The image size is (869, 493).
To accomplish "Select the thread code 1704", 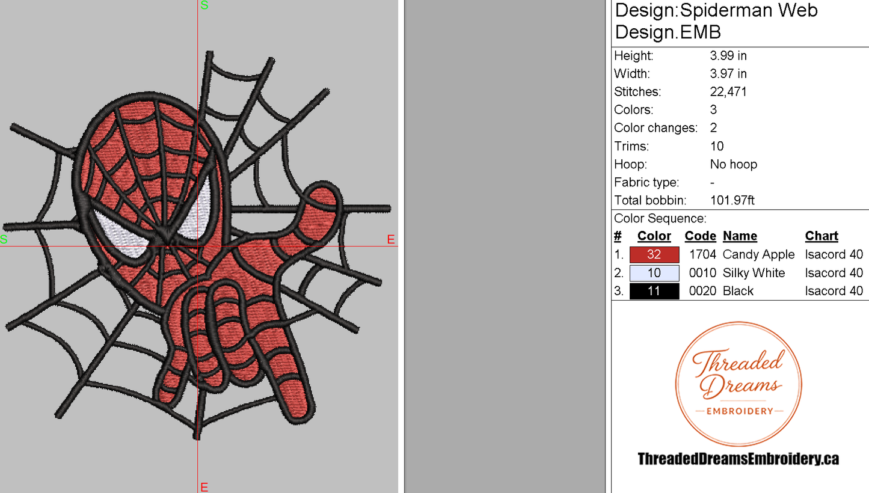I will pyautogui.click(x=702, y=254).
